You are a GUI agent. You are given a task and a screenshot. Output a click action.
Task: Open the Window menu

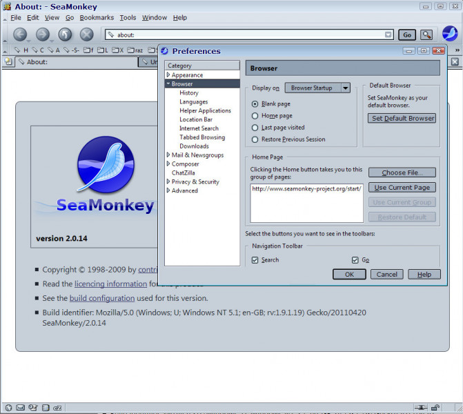tap(155, 18)
